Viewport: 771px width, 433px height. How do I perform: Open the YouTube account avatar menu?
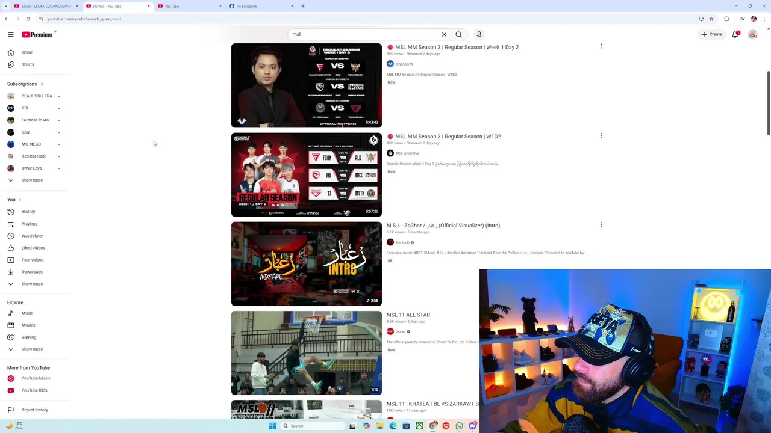[752, 34]
